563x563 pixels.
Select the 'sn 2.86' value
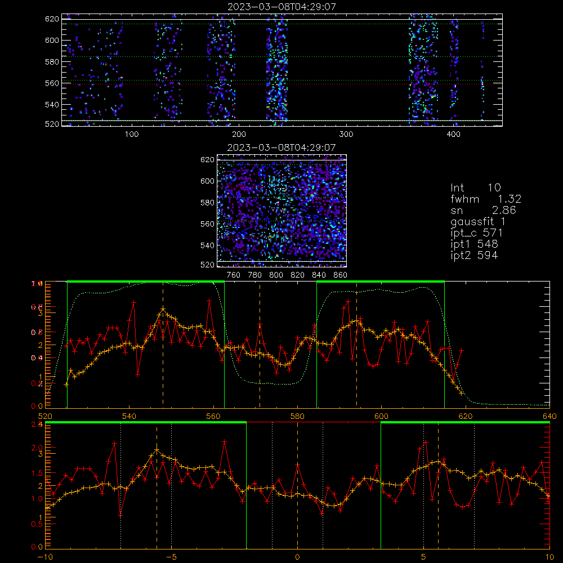(x=483, y=210)
